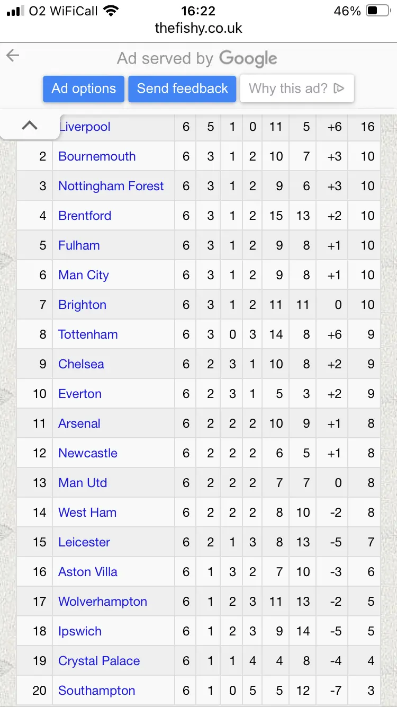Collapse the ad with the up chevron
397x707 pixels.
[30, 126]
